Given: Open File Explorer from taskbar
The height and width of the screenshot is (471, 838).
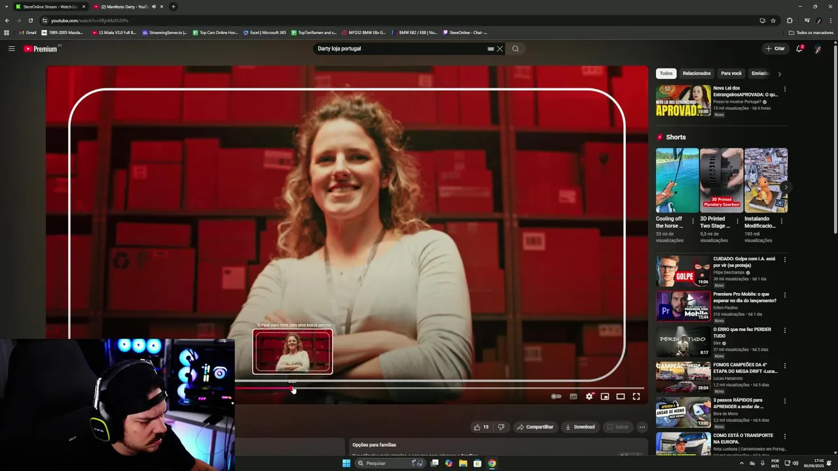Looking at the screenshot, I should coord(463,463).
